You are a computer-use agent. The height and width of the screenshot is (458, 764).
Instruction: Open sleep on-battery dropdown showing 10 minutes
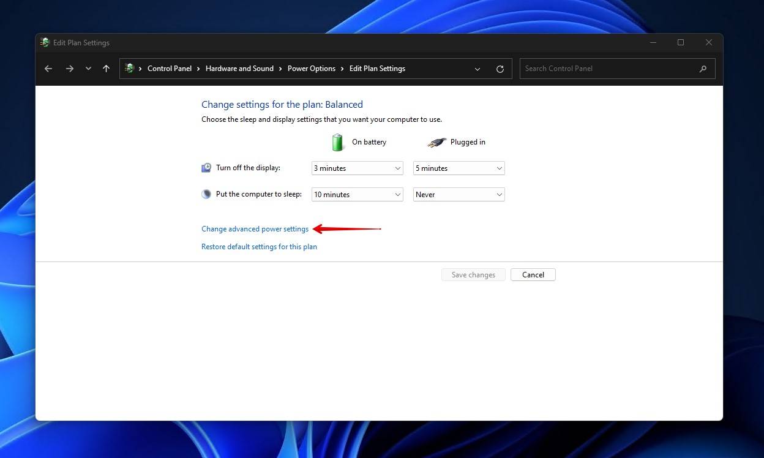click(358, 194)
